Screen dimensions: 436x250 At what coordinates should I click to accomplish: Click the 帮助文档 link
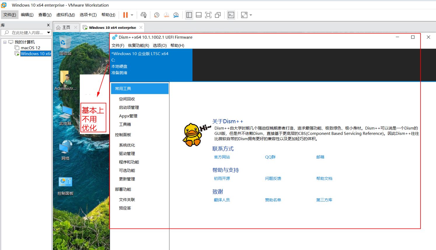click(324, 179)
